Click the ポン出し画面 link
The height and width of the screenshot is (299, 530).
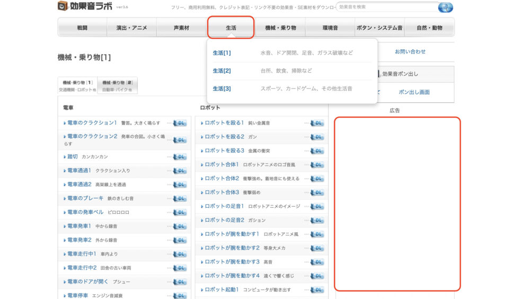click(x=414, y=92)
